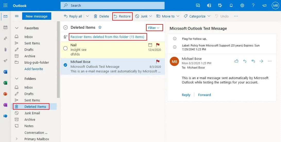The height and width of the screenshot is (142, 281).
Task: Toggle select all messages in Deleted Items
Action: [x=65, y=27]
